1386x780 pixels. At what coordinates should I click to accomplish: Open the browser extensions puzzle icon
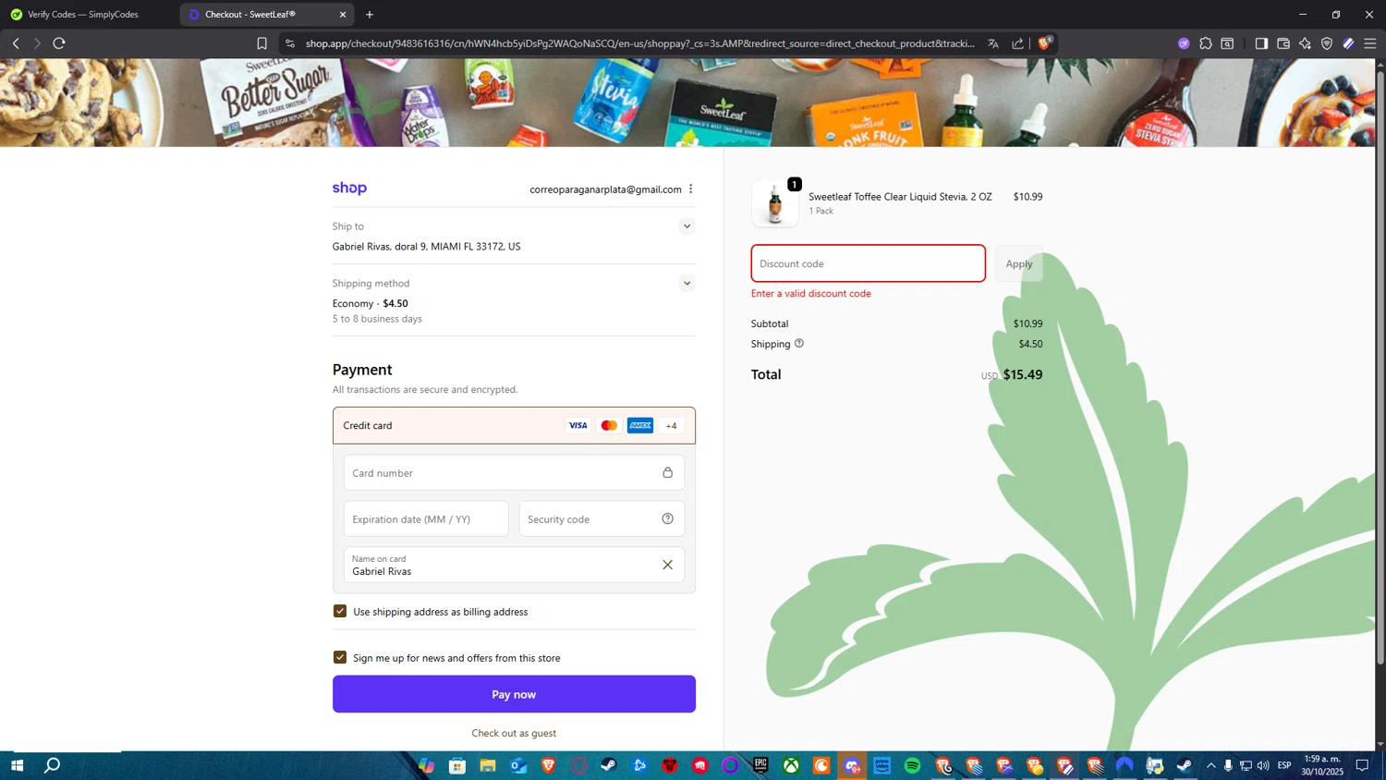click(x=1206, y=43)
